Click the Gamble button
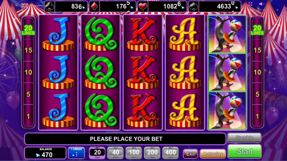Image resolution: width=287 pixels, height=161 pixels. (x=244, y=138)
